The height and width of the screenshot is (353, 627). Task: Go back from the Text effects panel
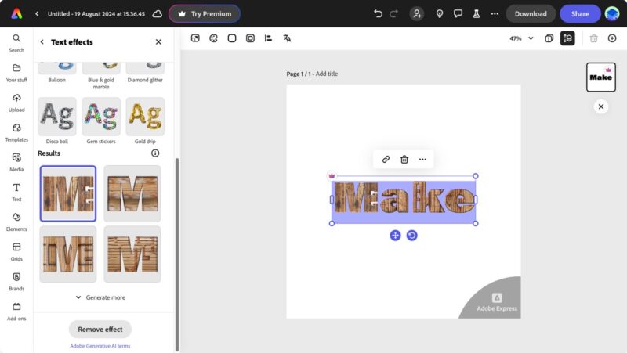pos(42,42)
